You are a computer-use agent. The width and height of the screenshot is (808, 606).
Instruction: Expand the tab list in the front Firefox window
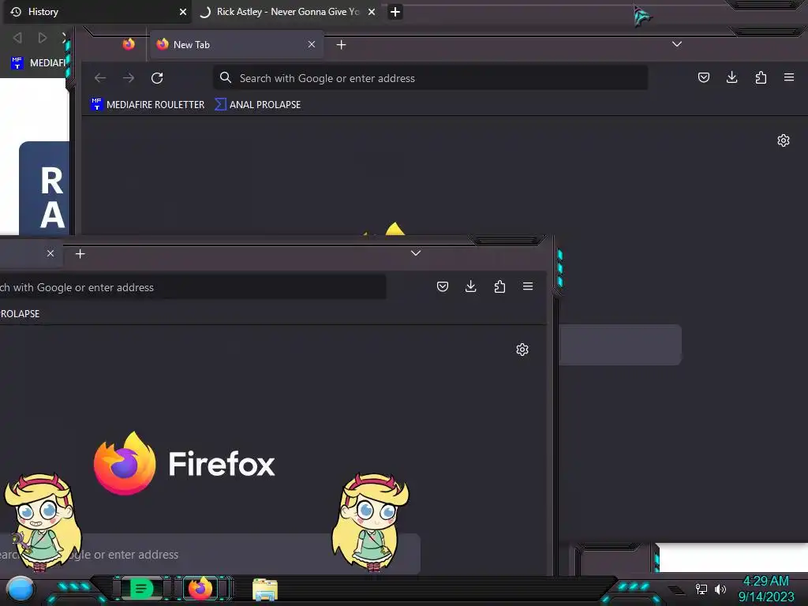416,253
